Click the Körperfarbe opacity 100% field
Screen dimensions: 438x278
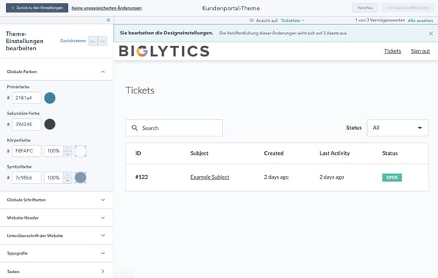point(53,151)
